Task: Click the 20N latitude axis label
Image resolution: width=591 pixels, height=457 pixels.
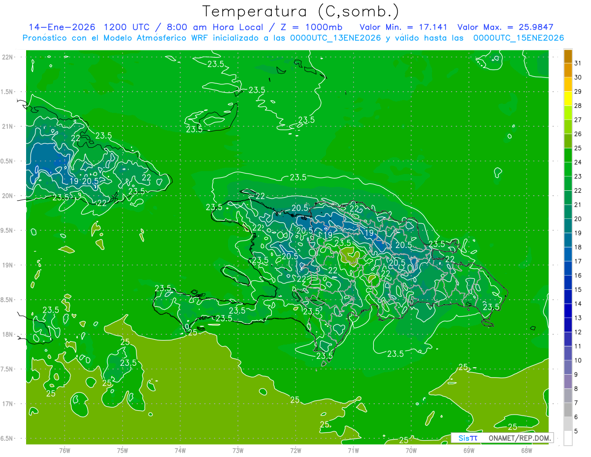Action: click(x=8, y=196)
